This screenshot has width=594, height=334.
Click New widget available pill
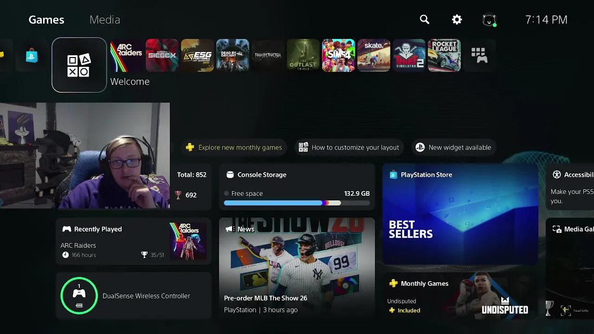[x=453, y=148]
